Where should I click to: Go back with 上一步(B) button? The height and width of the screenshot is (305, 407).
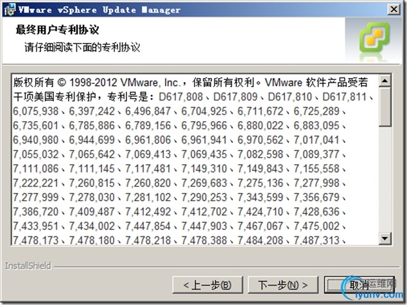[x=207, y=284]
